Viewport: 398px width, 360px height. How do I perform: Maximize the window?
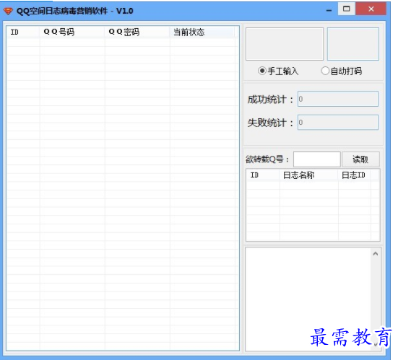(346, 9)
